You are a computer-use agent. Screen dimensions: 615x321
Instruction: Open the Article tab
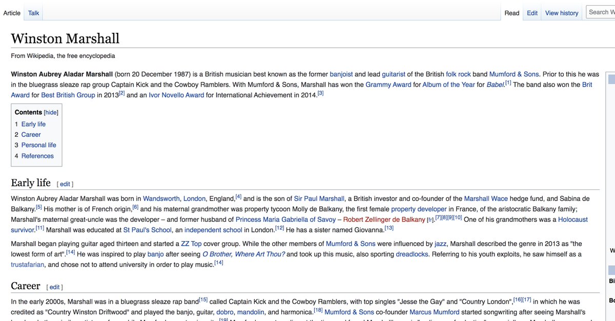tap(12, 13)
